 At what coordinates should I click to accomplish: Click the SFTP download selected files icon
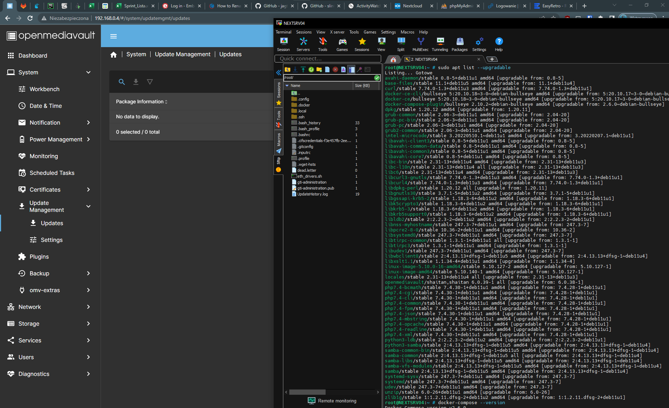coord(295,69)
